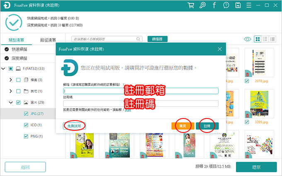Click the FonePaw logo in the dialog

pyautogui.click(x=70, y=68)
